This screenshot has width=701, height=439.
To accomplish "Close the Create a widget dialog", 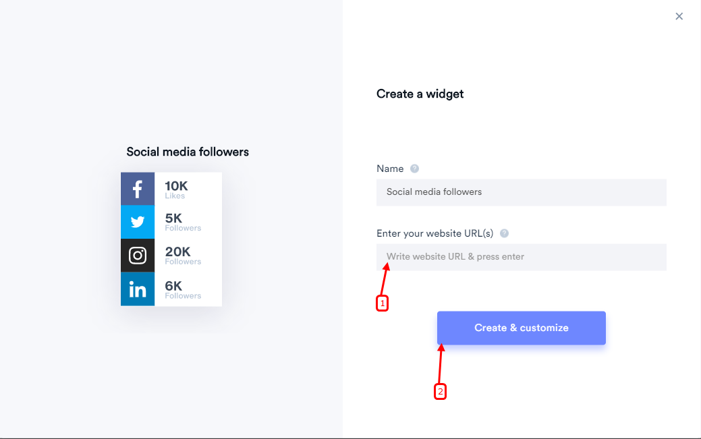I will click(679, 16).
